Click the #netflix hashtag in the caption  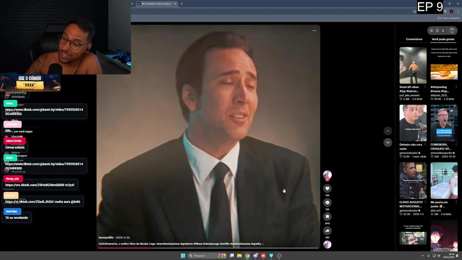pos(224,244)
